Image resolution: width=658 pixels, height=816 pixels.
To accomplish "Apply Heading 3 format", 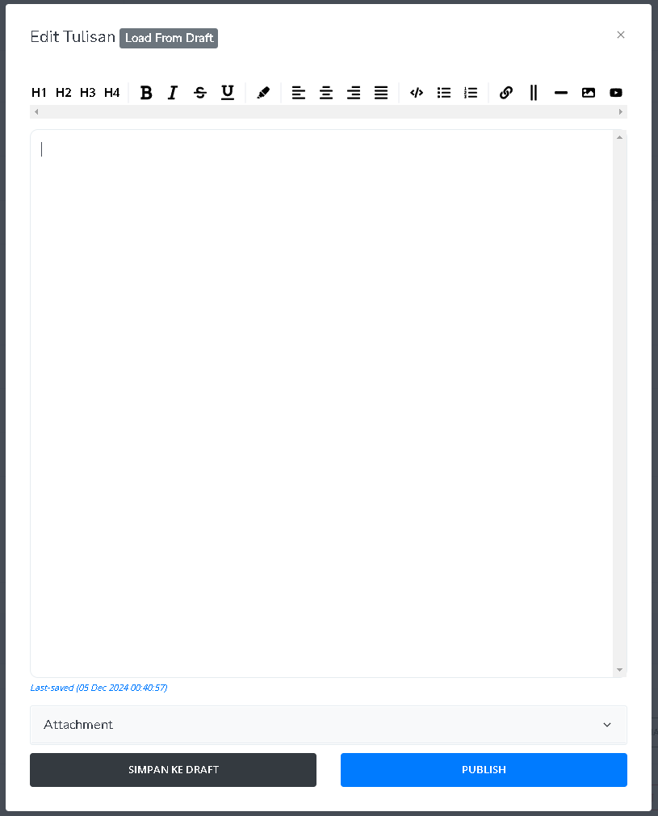I will [x=87, y=93].
